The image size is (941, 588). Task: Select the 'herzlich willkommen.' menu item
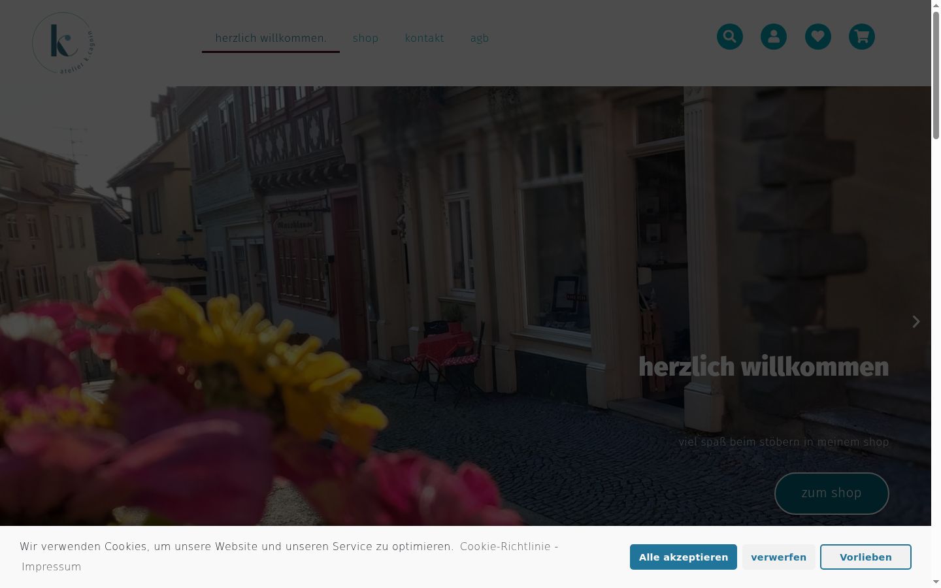[x=271, y=38]
